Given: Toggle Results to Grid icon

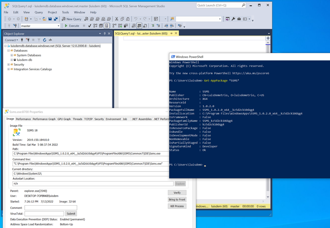Looking at the screenshot, I should point(139,26).
